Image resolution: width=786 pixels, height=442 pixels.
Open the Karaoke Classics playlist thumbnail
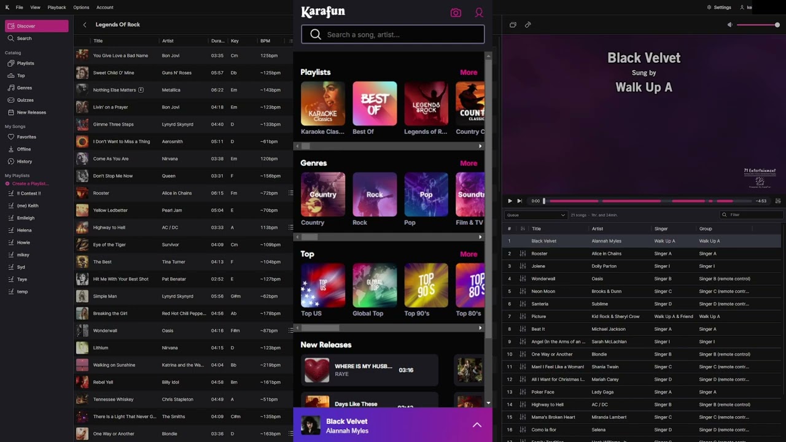click(x=323, y=104)
